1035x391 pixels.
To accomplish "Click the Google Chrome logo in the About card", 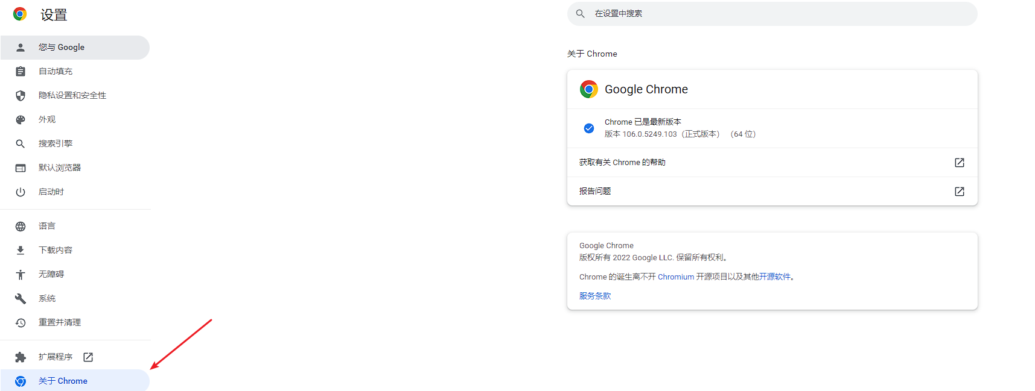I will point(588,89).
